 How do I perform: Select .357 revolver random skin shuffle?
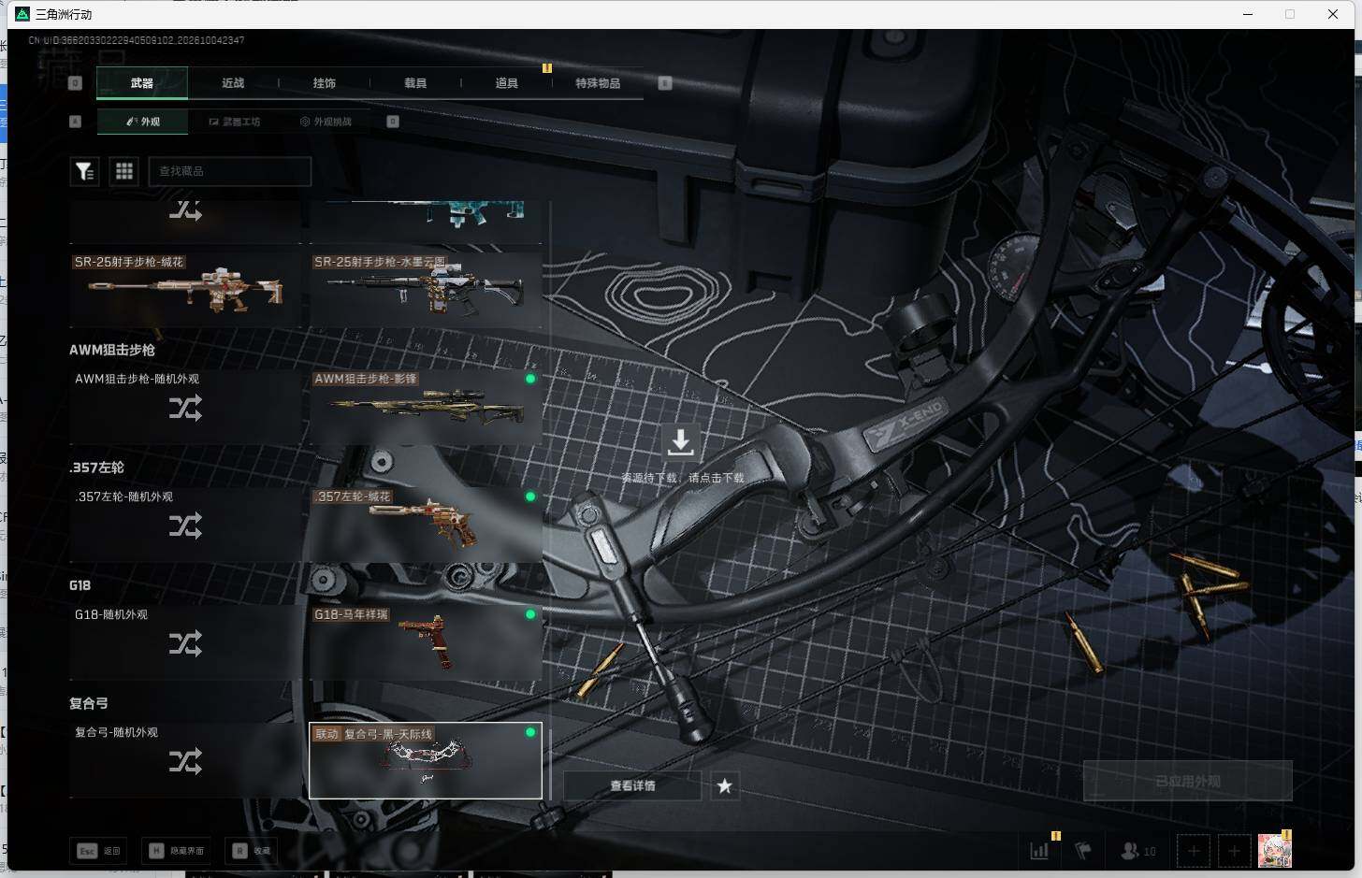pyautogui.click(x=187, y=525)
